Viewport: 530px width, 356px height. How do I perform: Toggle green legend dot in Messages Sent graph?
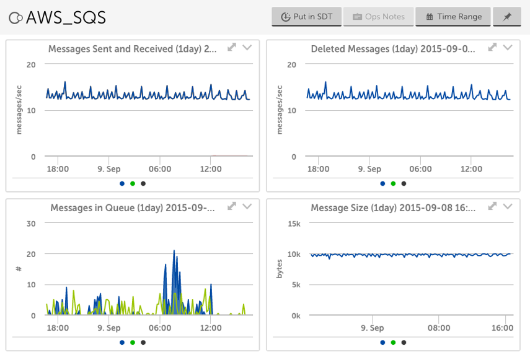click(133, 183)
